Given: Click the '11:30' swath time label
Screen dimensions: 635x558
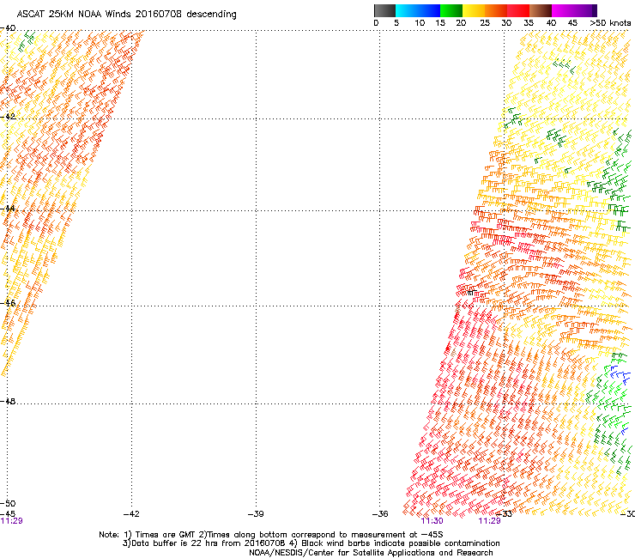Looking at the screenshot, I should (432, 521).
